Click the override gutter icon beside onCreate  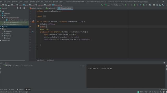click(33, 32)
